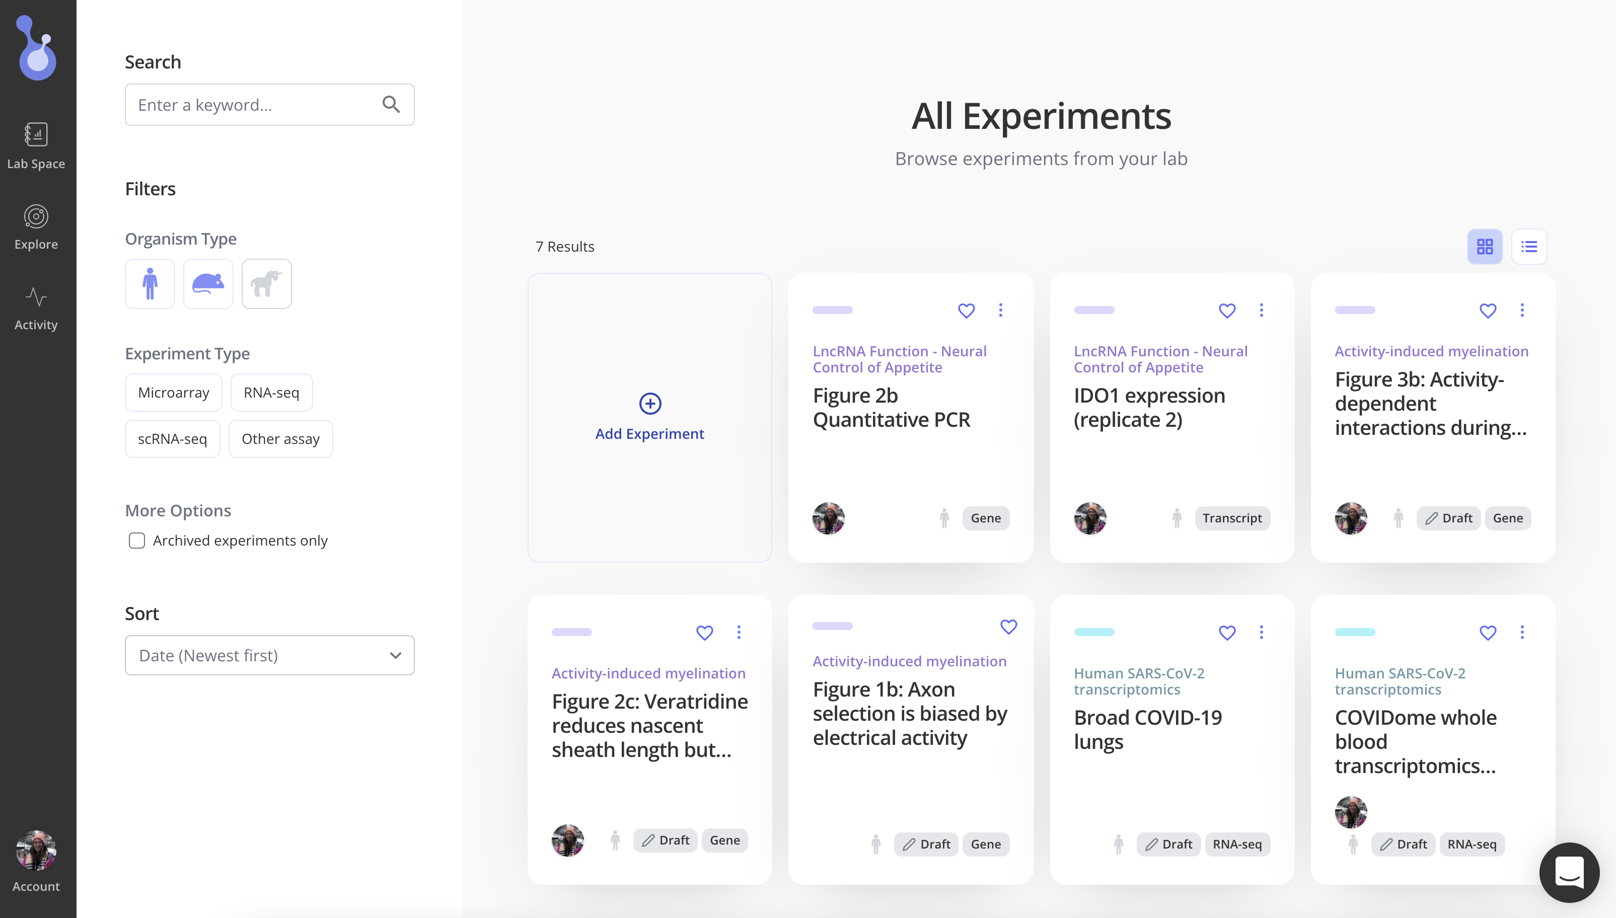The width and height of the screenshot is (1616, 918).
Task: Open Lab Space from the sidebar
Action: 36,145
